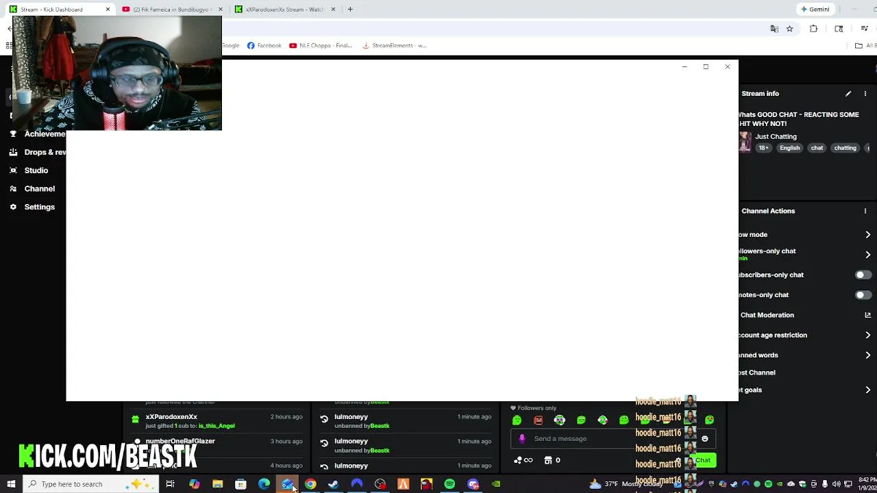Bookmark this page with star icon
This screenshot has width=877, height=493.
(789, 29)
